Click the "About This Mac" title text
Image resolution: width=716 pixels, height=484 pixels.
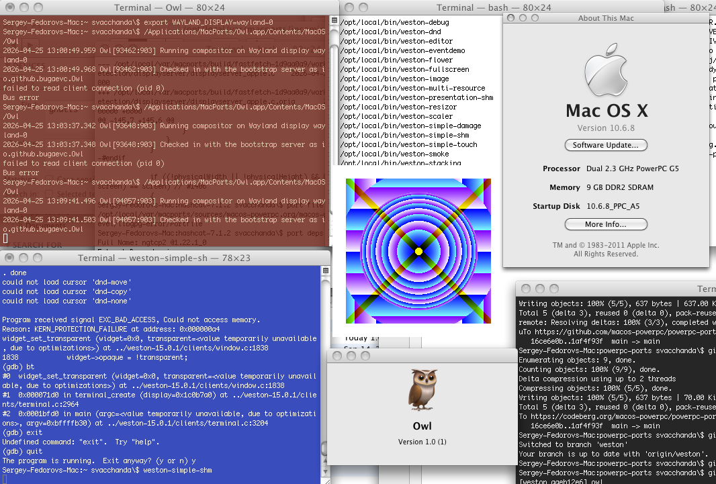click(x=606, y=18)
